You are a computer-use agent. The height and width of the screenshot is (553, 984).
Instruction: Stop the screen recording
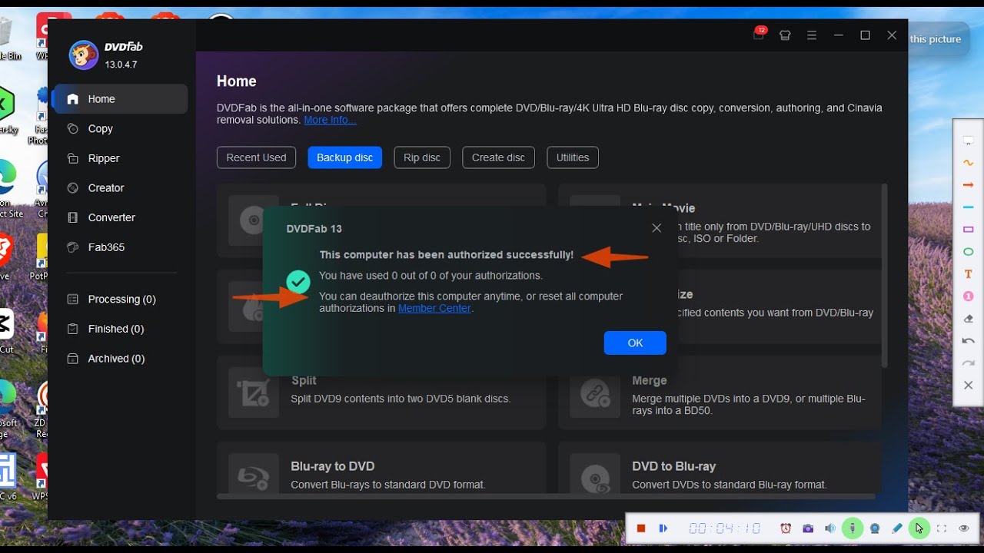click(x=640, y=528)
